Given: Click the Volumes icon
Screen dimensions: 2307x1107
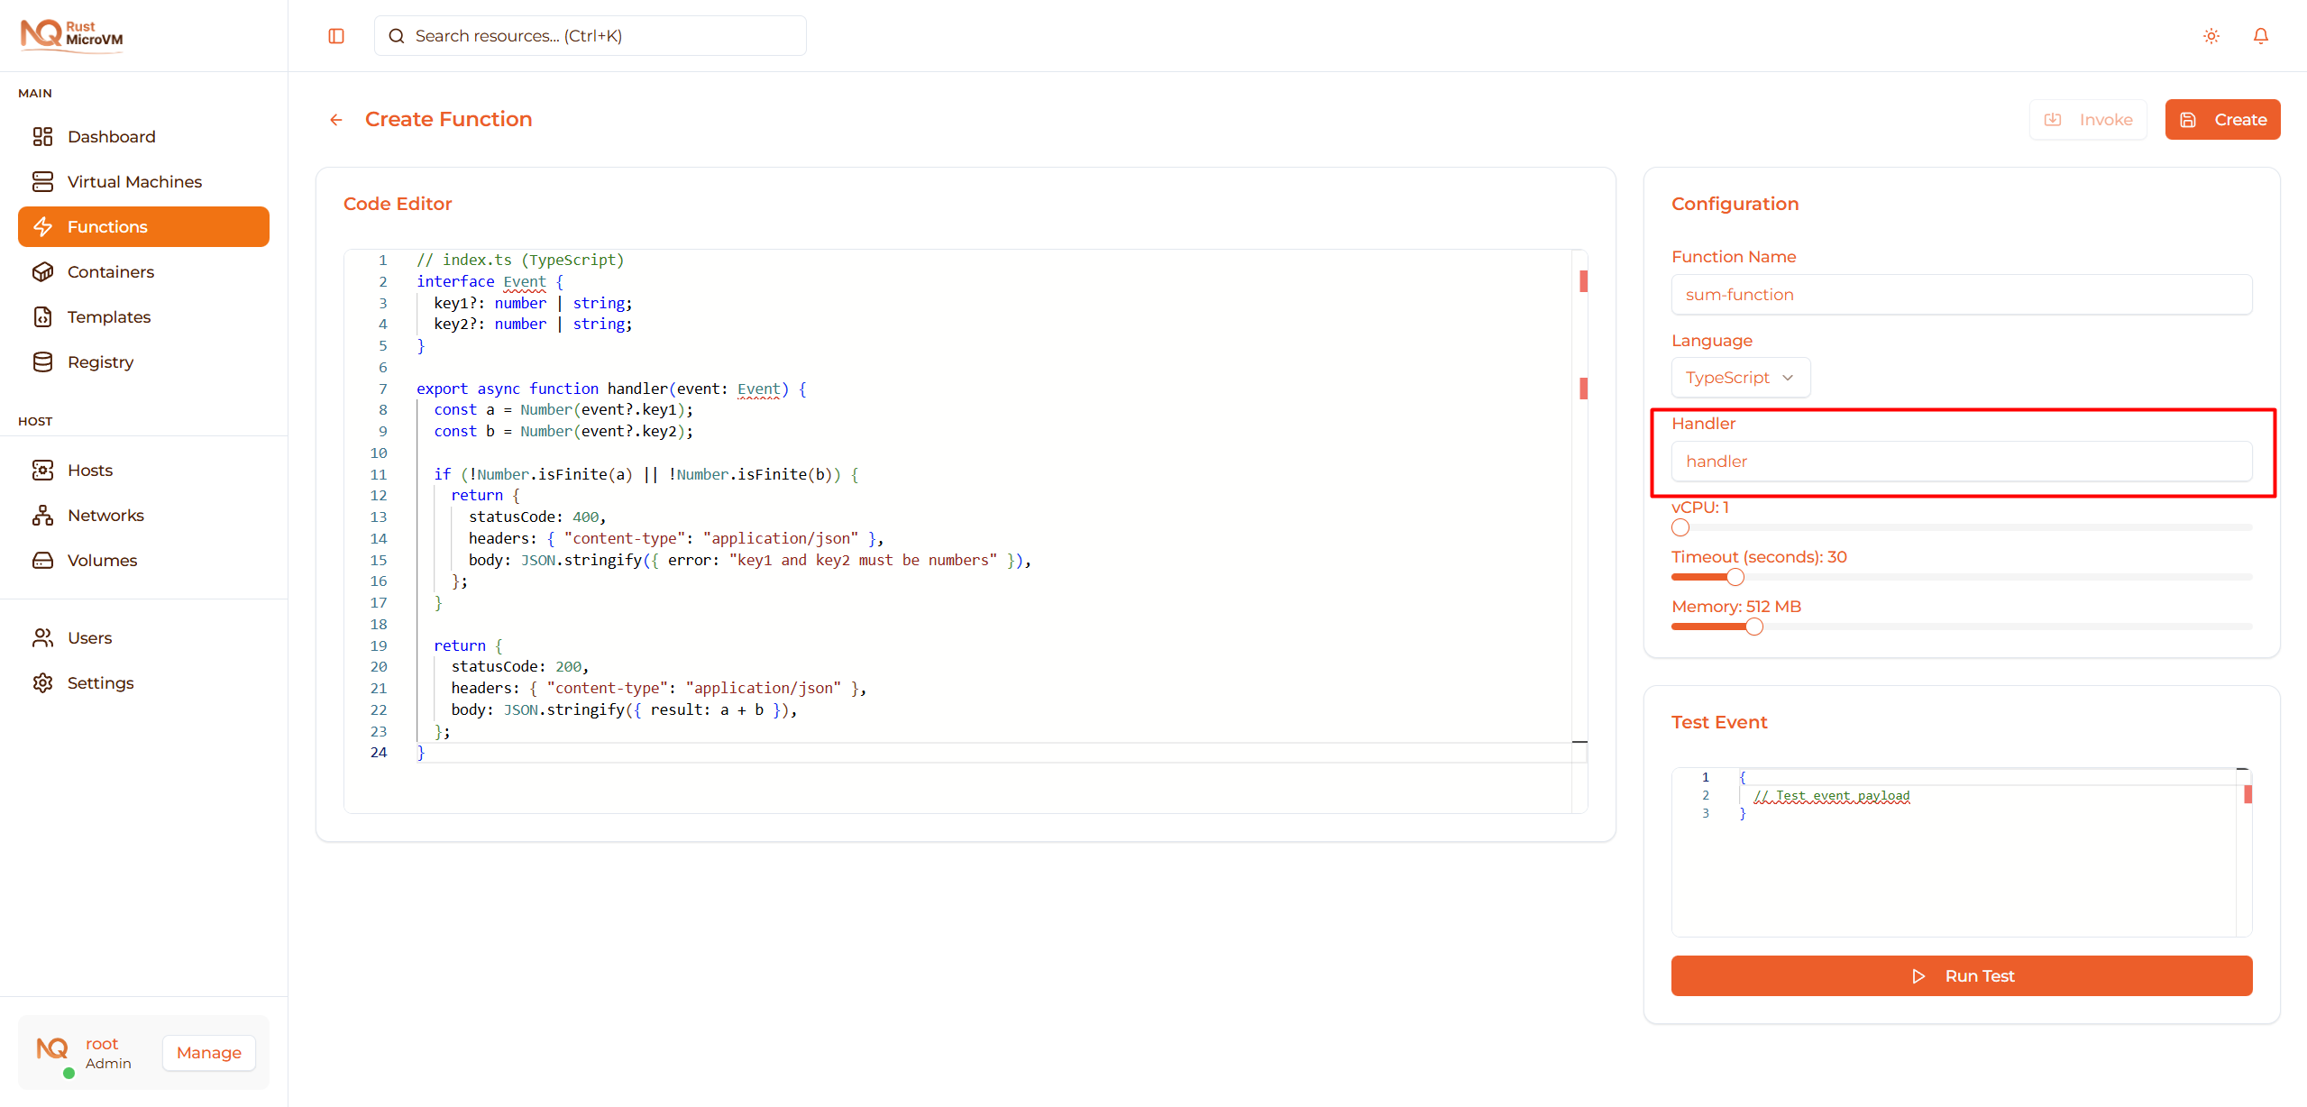Looking at the screenshot, I should (43, 560).
